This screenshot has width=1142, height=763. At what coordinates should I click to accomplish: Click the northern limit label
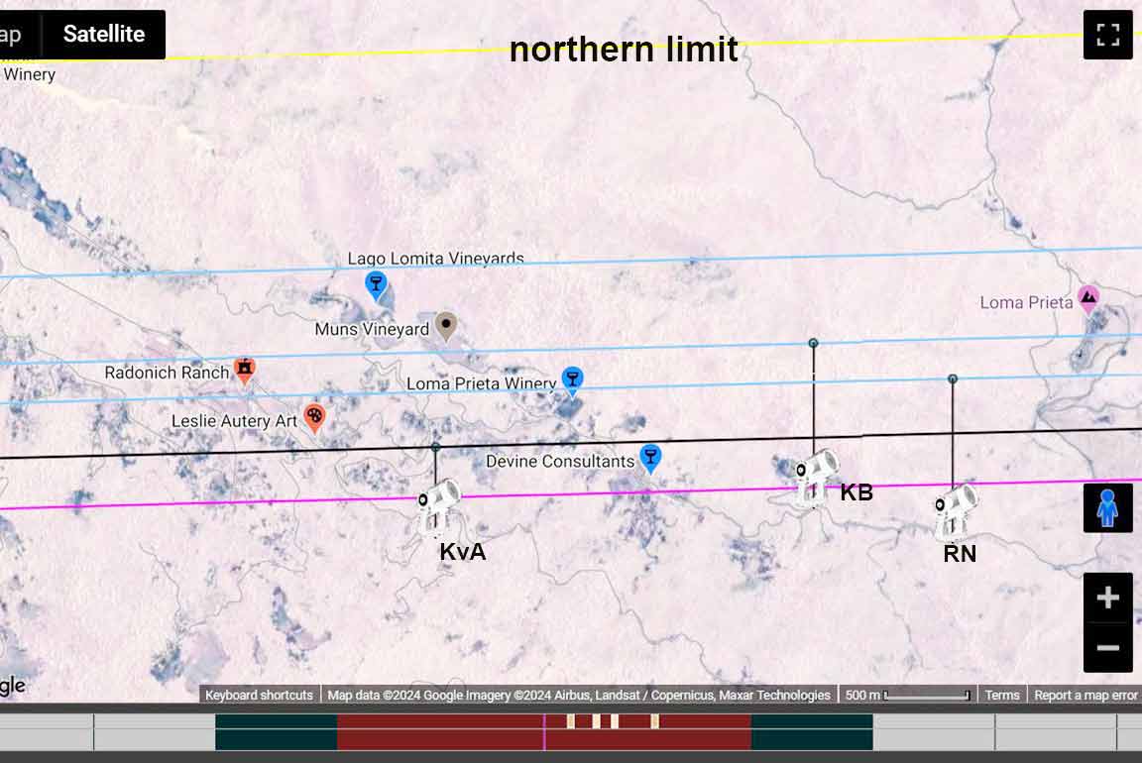coord(624,50)
